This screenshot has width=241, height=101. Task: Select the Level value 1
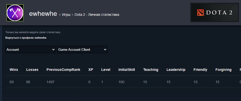[102, 82]
